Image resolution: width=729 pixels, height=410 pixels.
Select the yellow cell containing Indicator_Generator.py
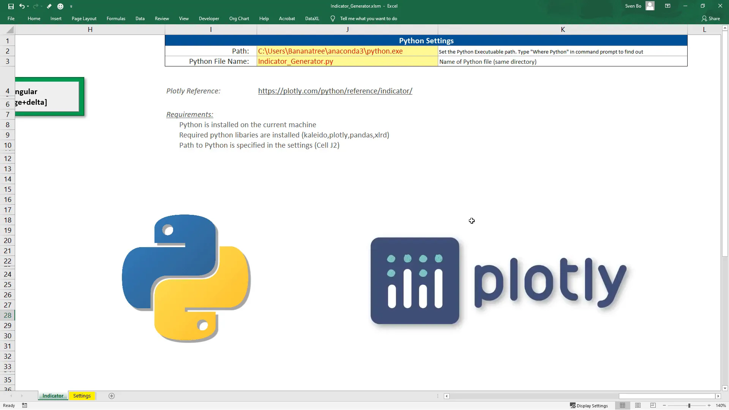[x=347, y=61]
